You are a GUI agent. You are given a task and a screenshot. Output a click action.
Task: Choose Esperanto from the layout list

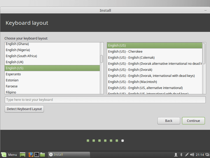point(13,74)
